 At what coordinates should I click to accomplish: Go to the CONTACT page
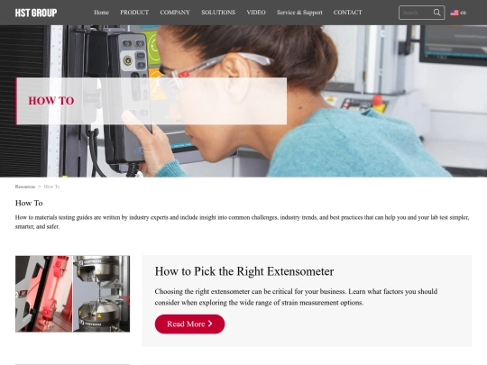[347, 13]
